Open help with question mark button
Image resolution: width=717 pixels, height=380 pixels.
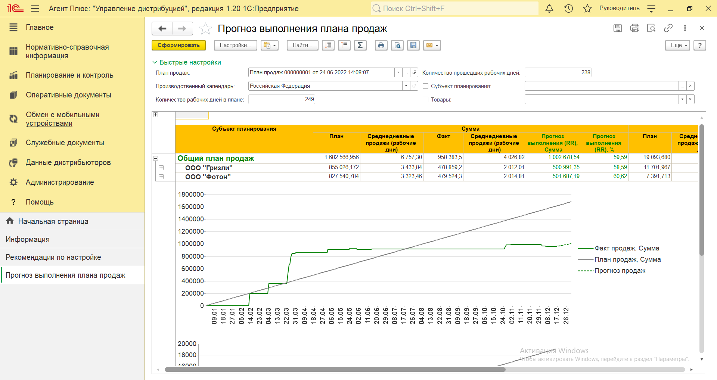(x=700, y=45)
